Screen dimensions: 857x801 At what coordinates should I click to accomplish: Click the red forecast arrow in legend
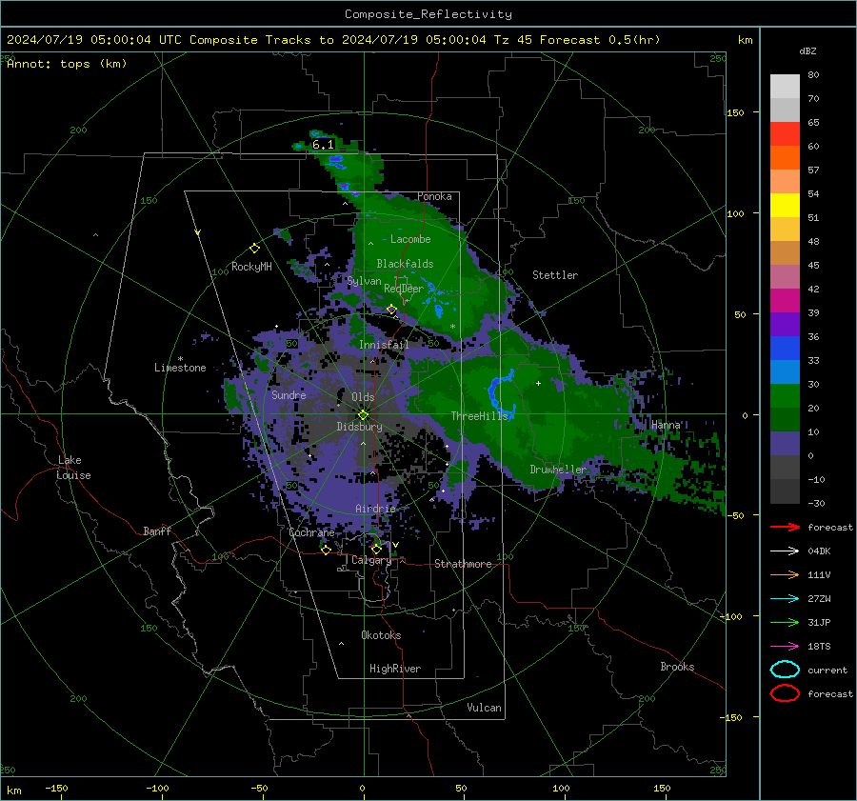click(785, 527)
